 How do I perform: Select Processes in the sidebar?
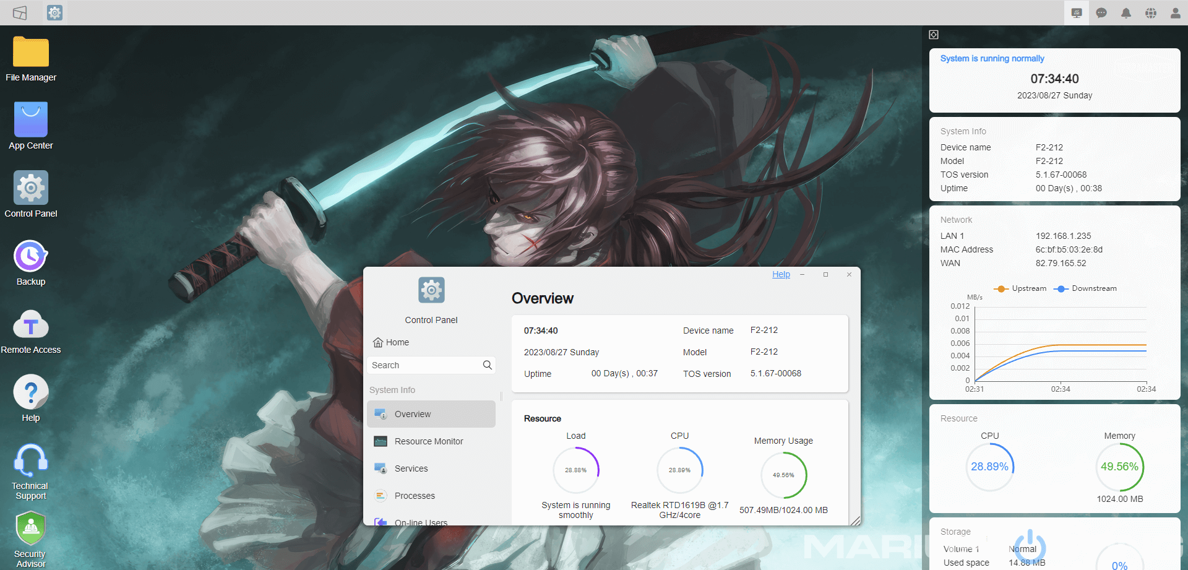(431, 496)
